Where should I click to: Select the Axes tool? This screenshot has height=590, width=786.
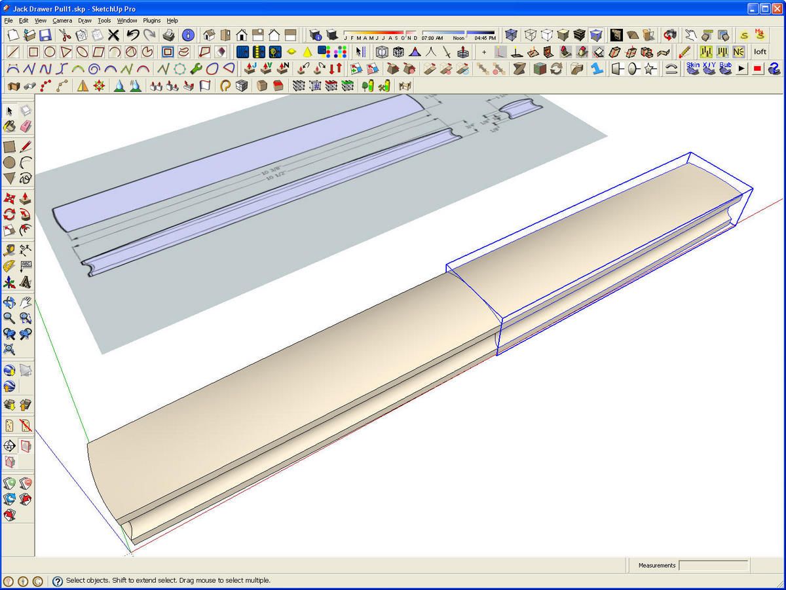pyautogui.click(x=10, y=282)
